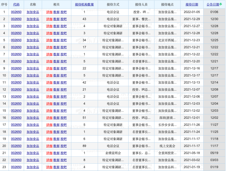Viewport: 226px width, 171px height.
Task: Open 加加食品 name link in row 2
Action: pos(33,19)
